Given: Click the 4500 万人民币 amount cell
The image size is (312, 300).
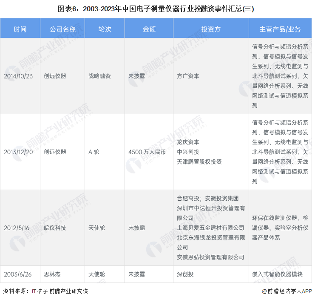Looking at the screenshot, I should pyautogui.click(x=147, y=152).
